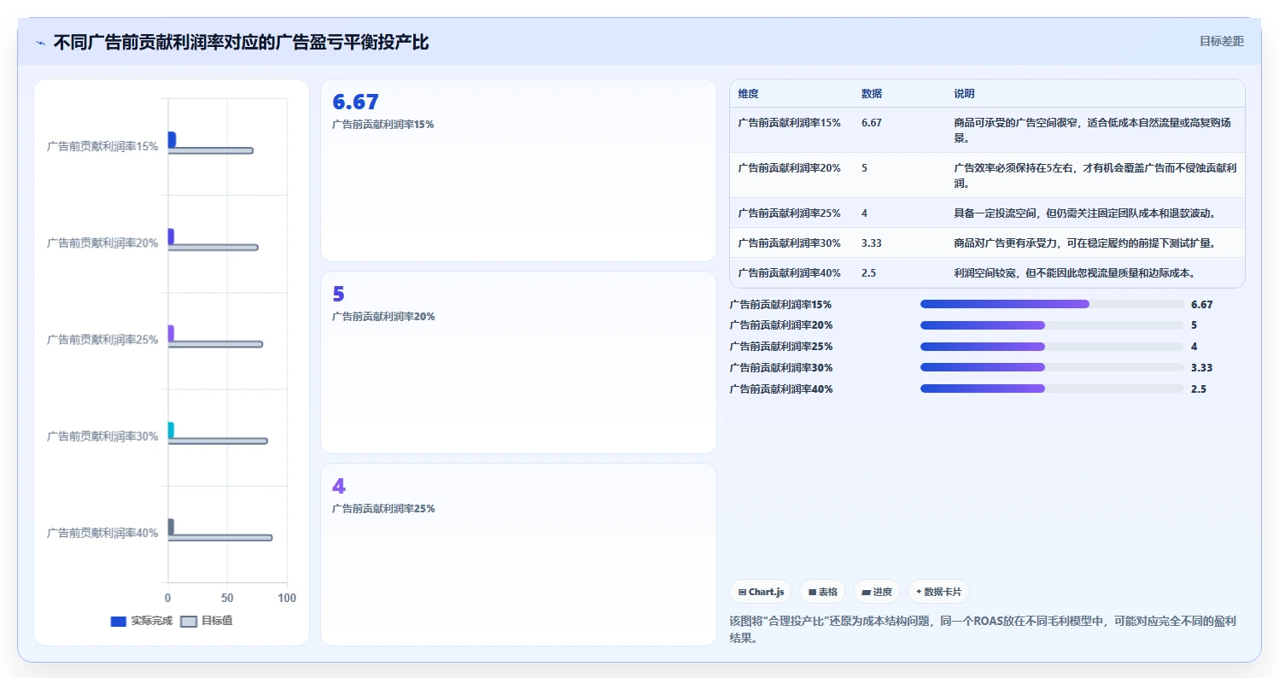Click the dashboard title text

pos(241,43)
